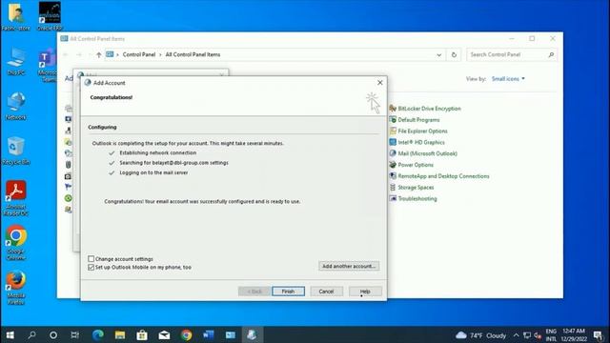Select the Mozilla Firefox desktop shortcut
The width and height of the screenshot is (610, 343).
click(16, 288)
